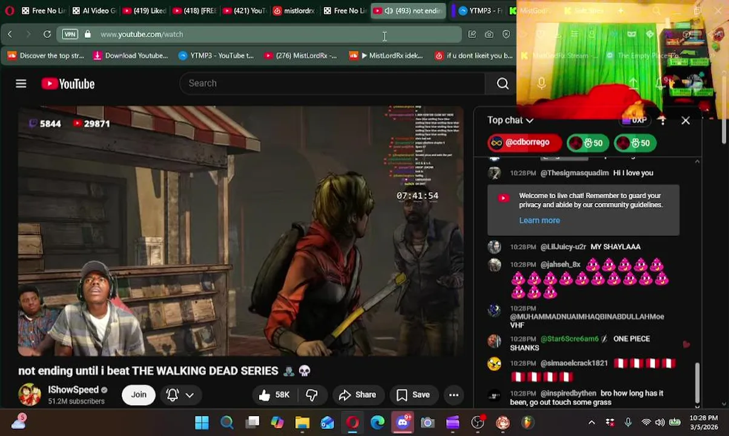Open the IShowSpeed channel name link

tap(73, 390)
